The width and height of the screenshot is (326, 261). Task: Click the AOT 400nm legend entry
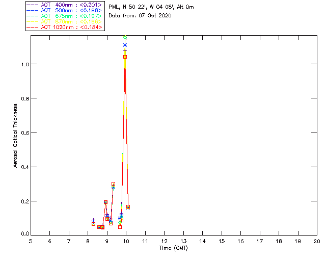(64, 5)
